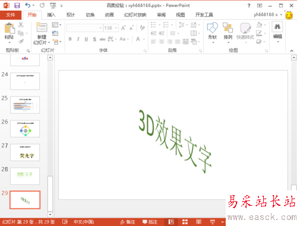Switch to the 切换 (Transitions) tab
The width and height of the screenshot is (297, 226).
point(90,15)
